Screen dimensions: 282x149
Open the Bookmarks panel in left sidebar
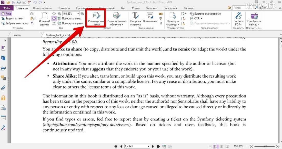coord(3,48)
